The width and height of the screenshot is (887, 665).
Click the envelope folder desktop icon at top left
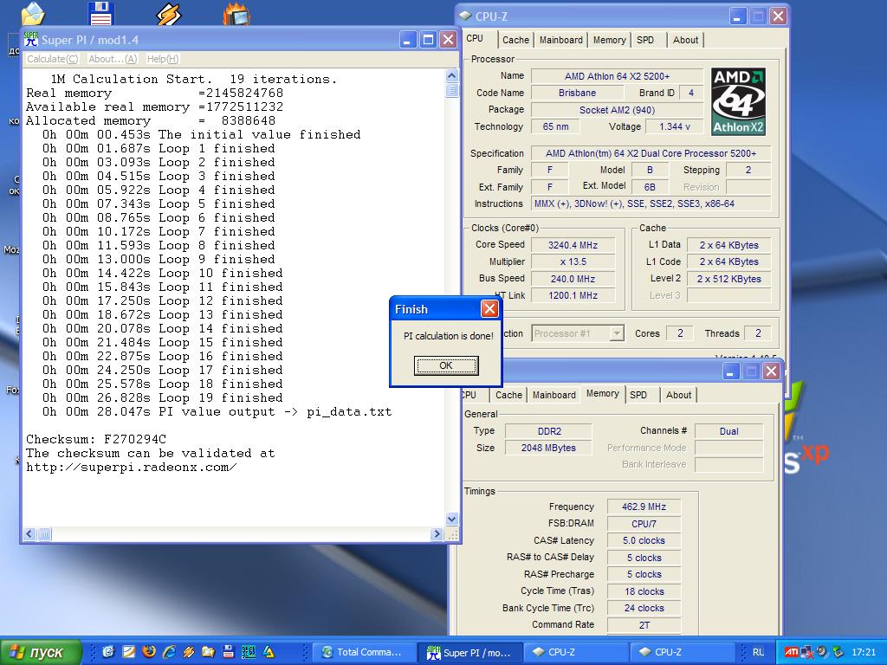coord(32,14)
